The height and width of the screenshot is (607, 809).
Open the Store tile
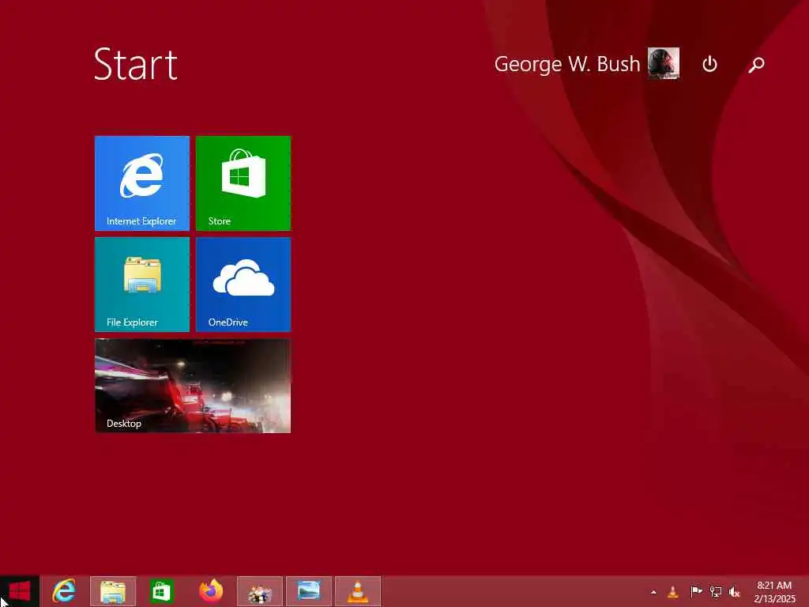click(x=243, y=183)
